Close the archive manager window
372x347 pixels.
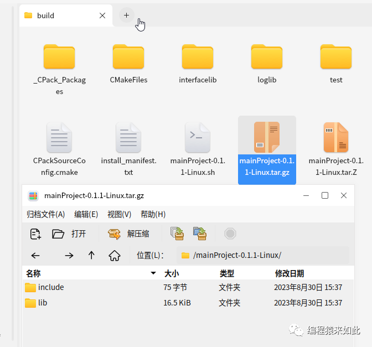(344, 196)
